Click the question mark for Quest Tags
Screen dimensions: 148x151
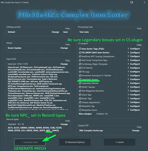(128, 95)
